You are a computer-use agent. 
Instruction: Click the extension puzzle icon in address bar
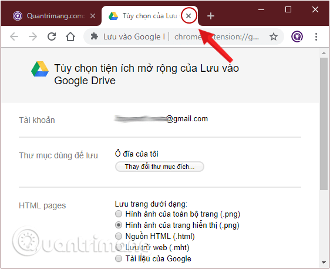[x=95, y=36]
